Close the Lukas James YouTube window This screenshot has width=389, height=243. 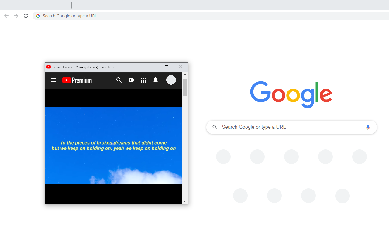pos(181,67)
